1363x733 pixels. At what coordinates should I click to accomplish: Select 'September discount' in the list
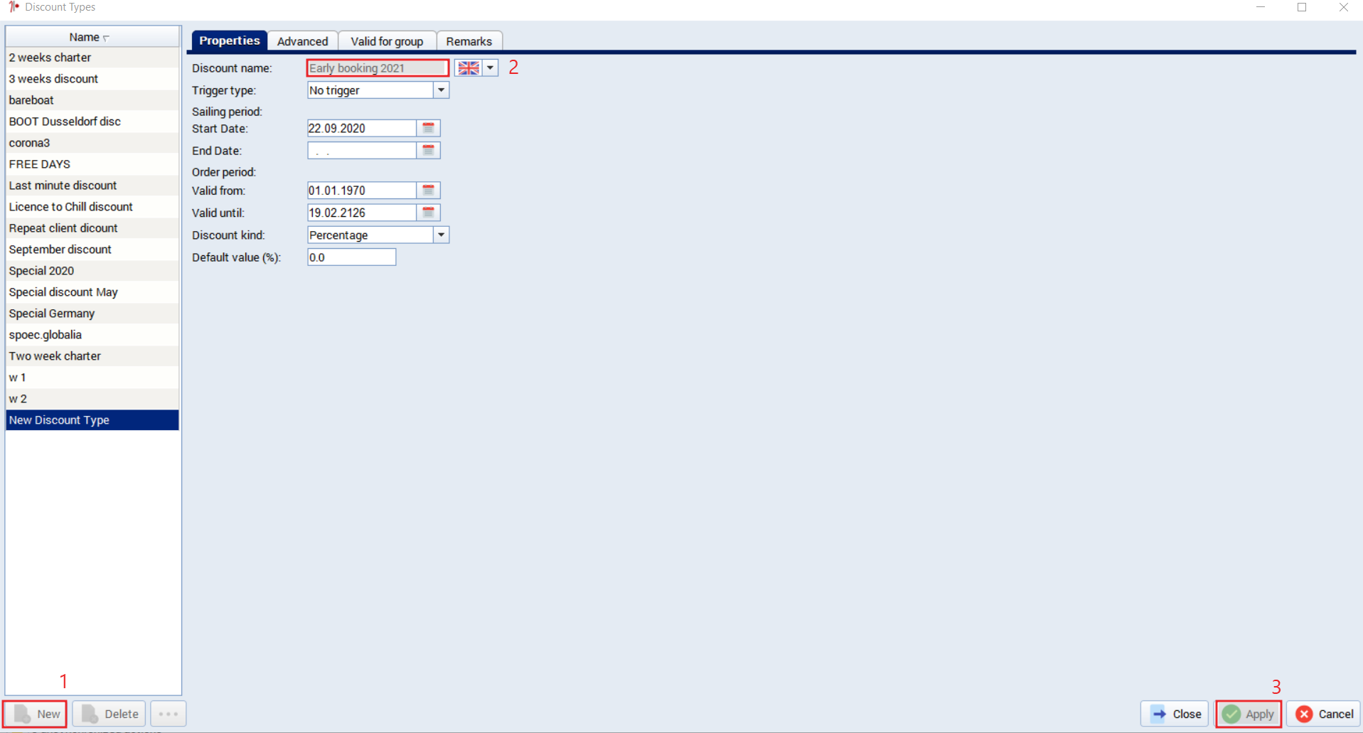coord(92,250)
